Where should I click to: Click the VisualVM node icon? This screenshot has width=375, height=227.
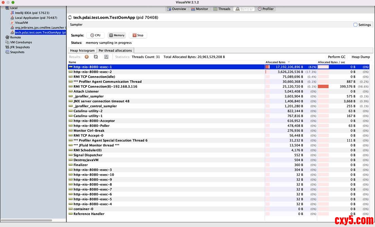coord(12,23)
